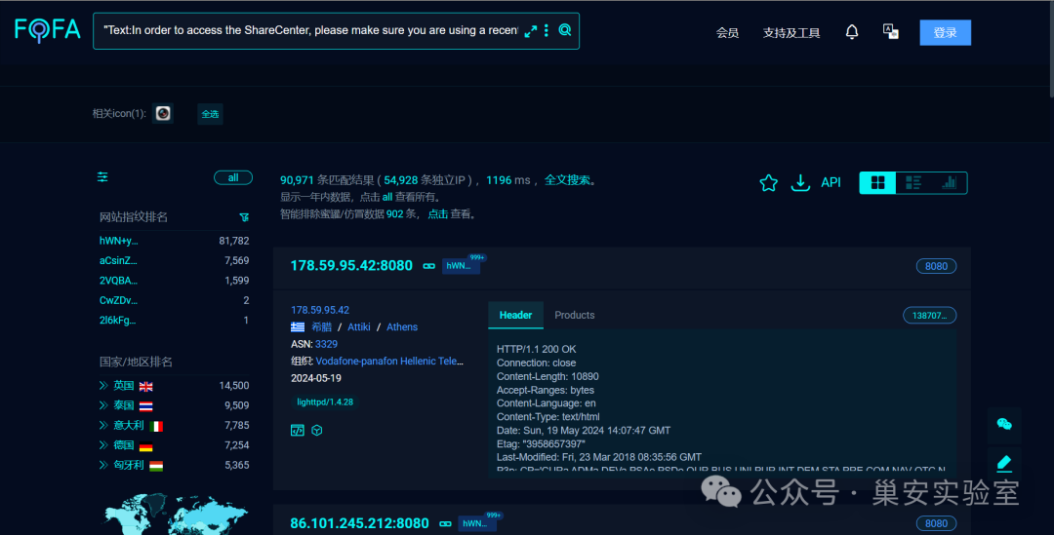Screen dimensions: 1054x535
Task: Open link icon beside 178.59.95.42:8080
Action: [428, 266]
